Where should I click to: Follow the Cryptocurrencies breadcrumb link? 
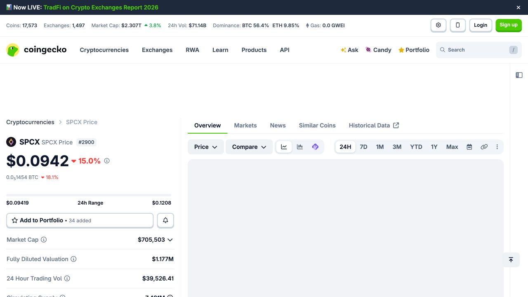click(30, 122)
